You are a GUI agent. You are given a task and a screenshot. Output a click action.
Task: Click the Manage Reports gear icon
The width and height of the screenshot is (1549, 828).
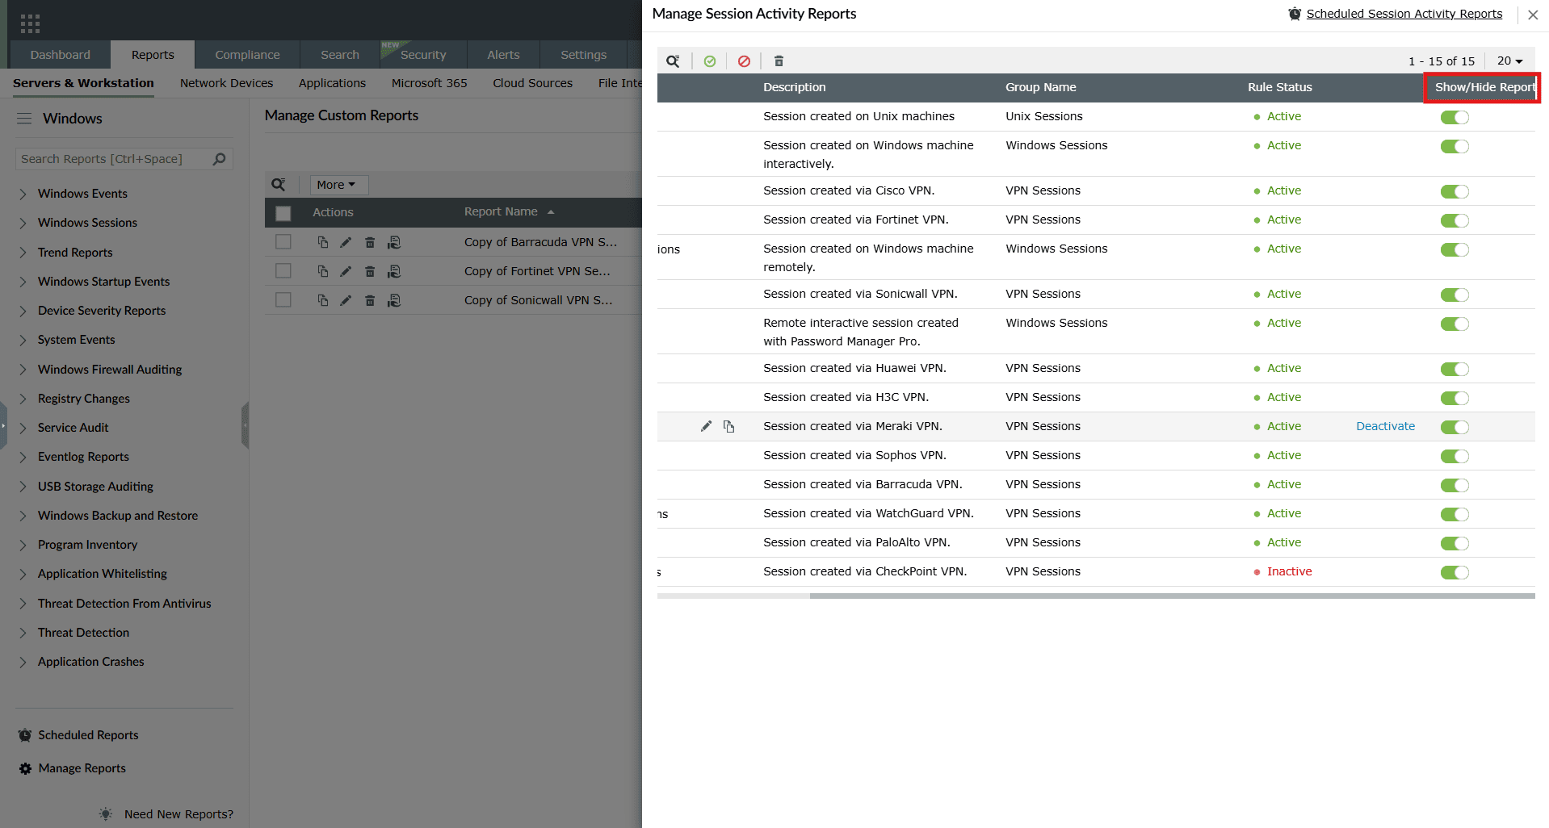point(26,769)
